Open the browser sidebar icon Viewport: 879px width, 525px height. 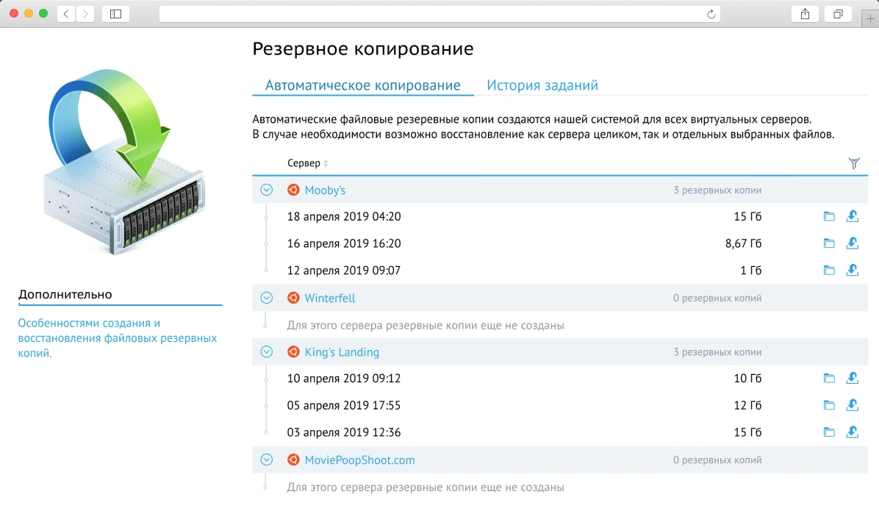(x=115, y=12)
